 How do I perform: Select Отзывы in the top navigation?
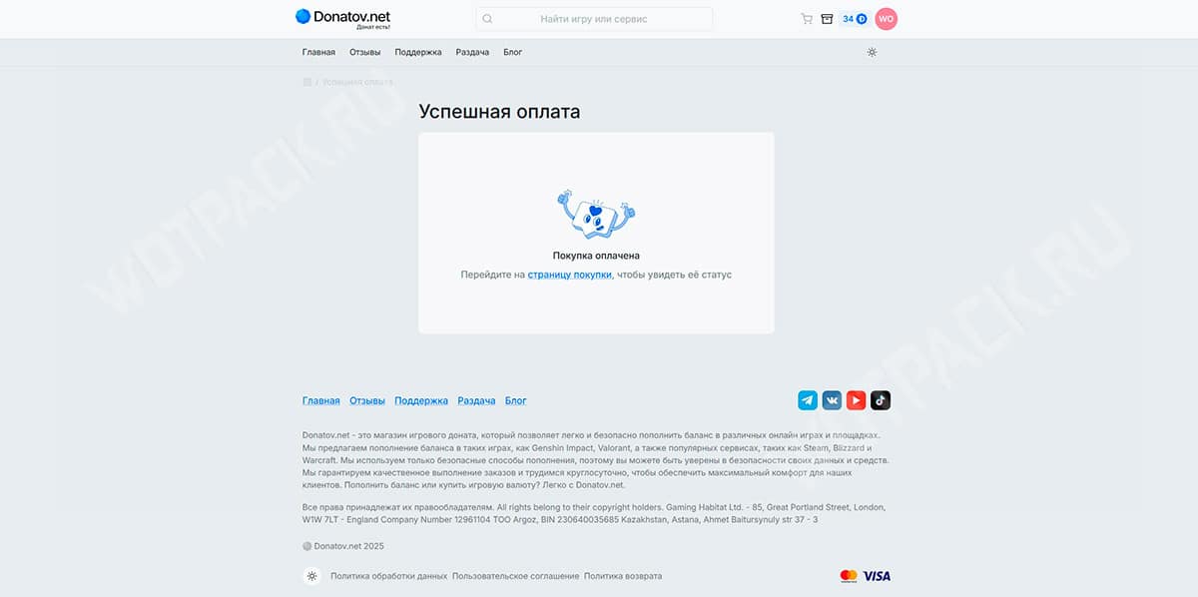pos(365,52)
